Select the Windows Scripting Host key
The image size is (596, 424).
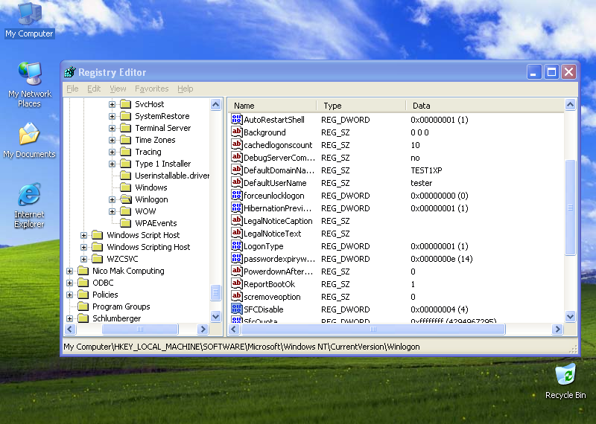[x=148, y=247]
